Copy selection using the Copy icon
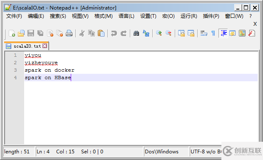Image resolution: width=263 pixels, height=160 pixels. click(92, 33)
